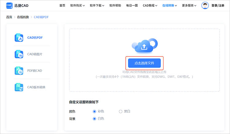This screenshot has width=230, height=134.
Task: Expand the 在线转换 dropdown menu
Action: tap(170, 6)
